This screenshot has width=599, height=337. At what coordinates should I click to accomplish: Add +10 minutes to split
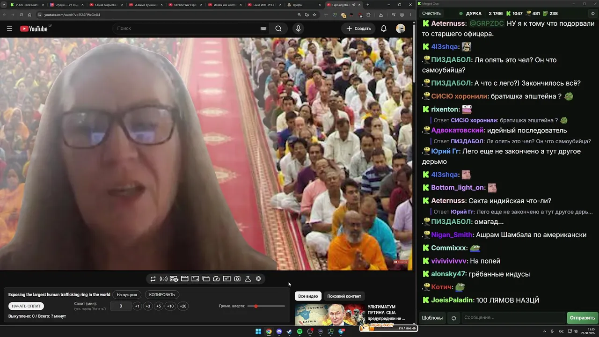tap(170, 306)
